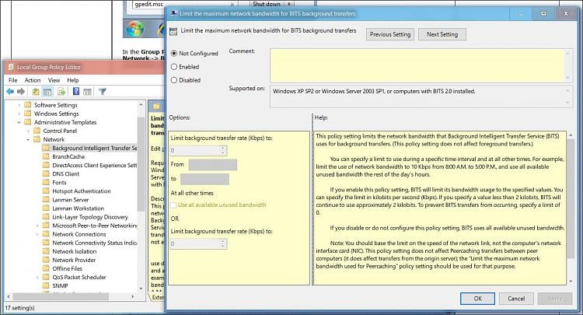This screenshot has height=315, width=583.
Task: Click the Hotspot Authentication folder icon
Action: [x=46, y=191]
